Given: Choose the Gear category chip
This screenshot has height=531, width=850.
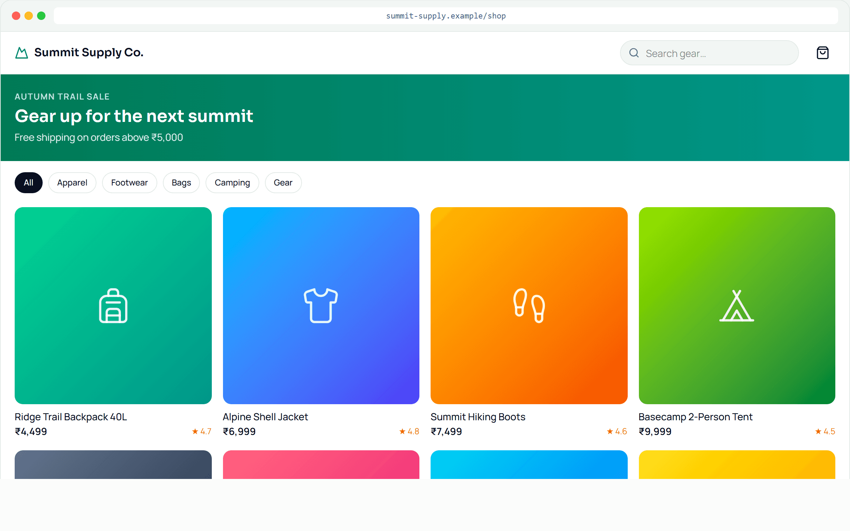Looking at the screenshot, I should 283,183.
